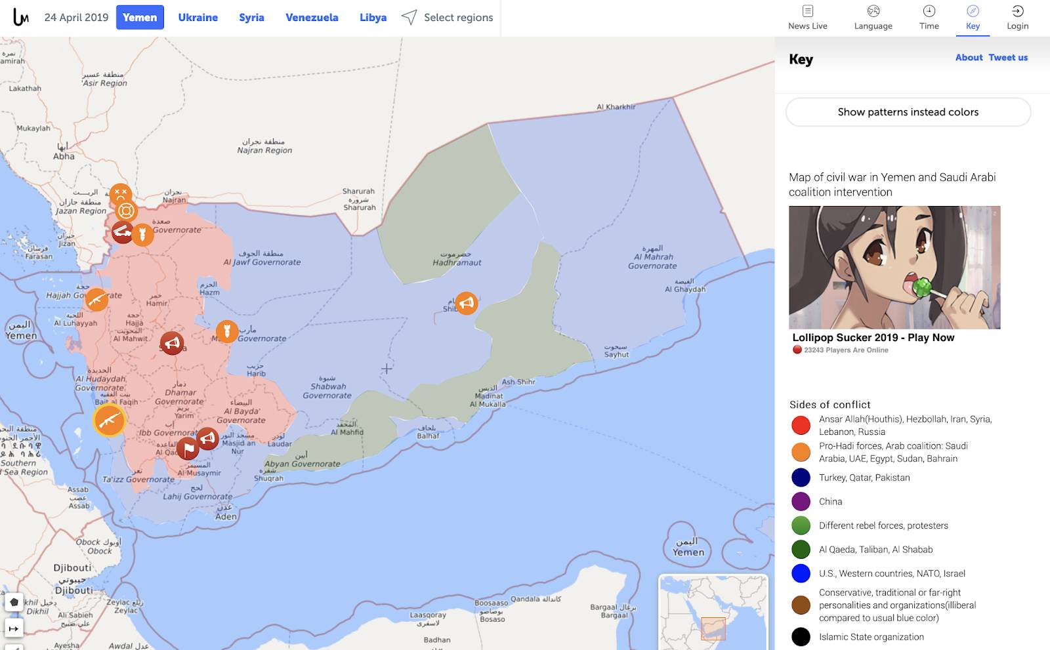The height and width of the screenshot is (650, 1050).
Task: Open the Key panel tab
Action: (x=973, y=18)
